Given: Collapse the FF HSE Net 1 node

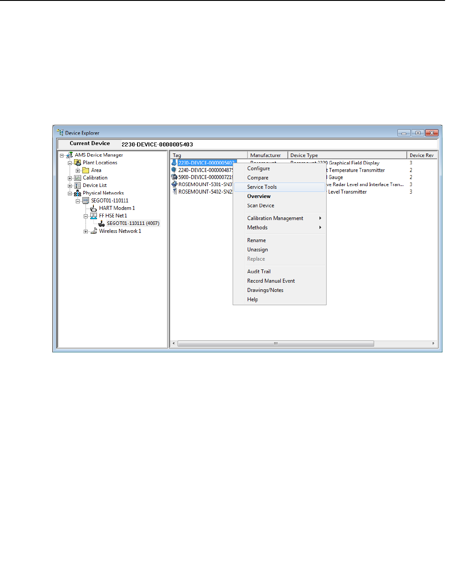Looking at the screenshot, I should click(x=85, y=216).
